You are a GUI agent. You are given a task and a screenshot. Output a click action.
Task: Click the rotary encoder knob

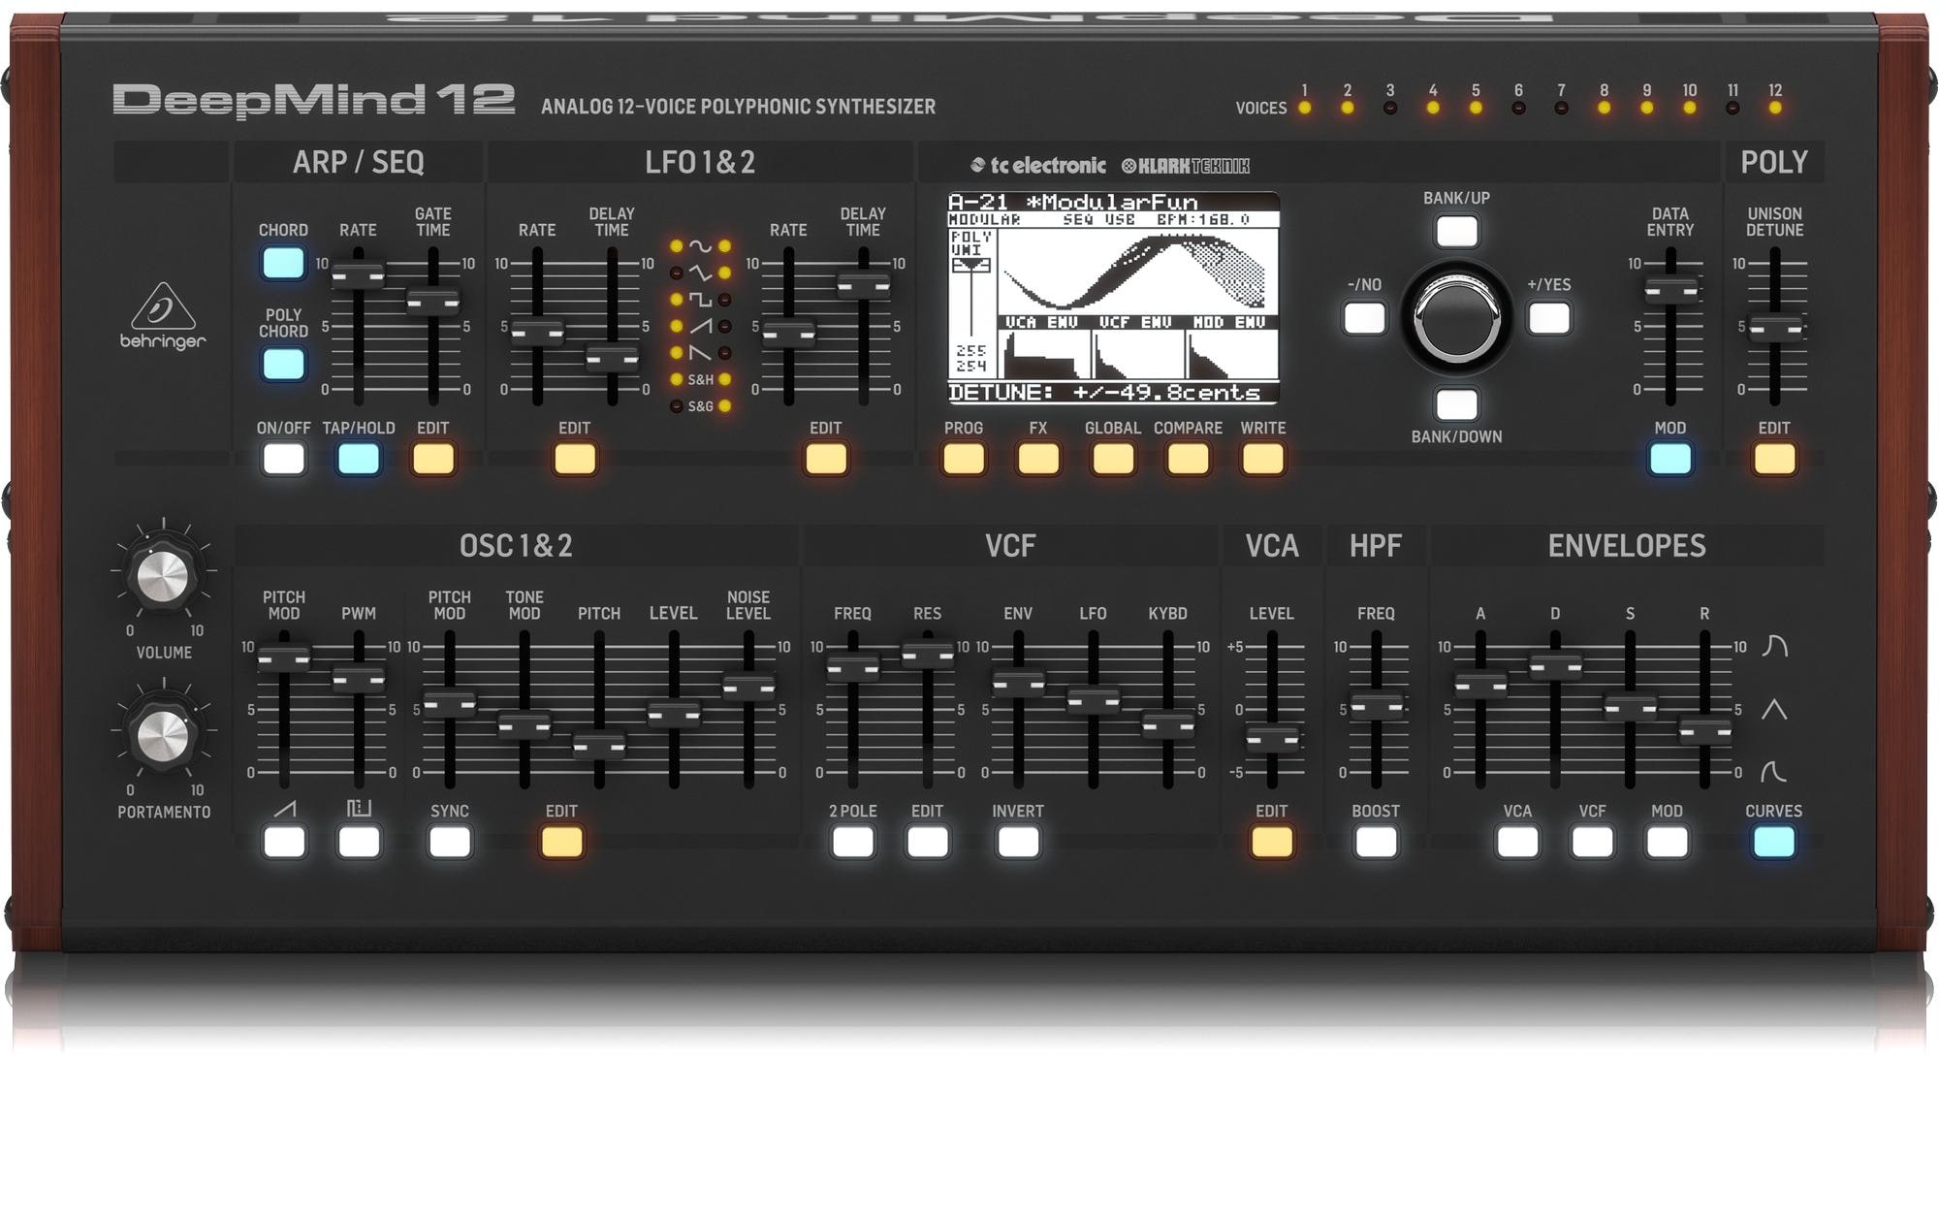tap(1456, 317)
